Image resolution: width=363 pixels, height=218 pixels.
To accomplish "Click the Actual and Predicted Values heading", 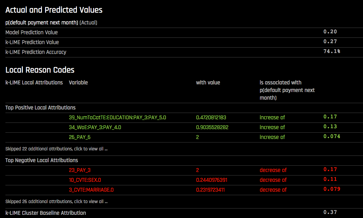I will (54, 10).
